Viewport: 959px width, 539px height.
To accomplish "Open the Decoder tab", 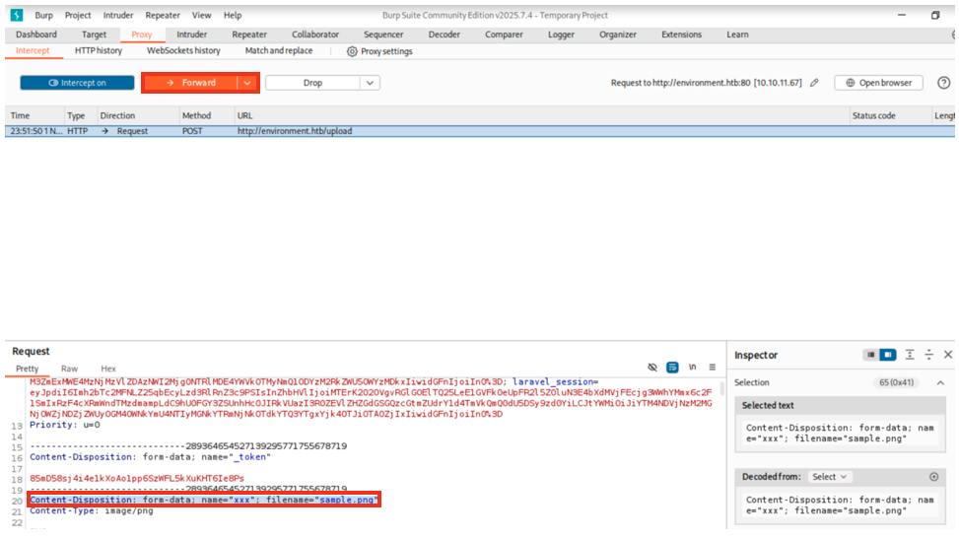I will click(445, 34).
